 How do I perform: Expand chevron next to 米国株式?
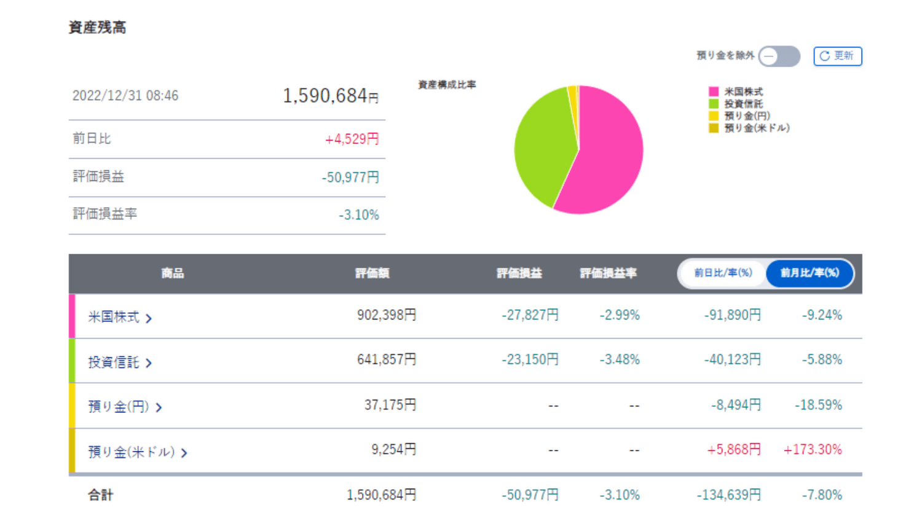[x=149, y=318]
